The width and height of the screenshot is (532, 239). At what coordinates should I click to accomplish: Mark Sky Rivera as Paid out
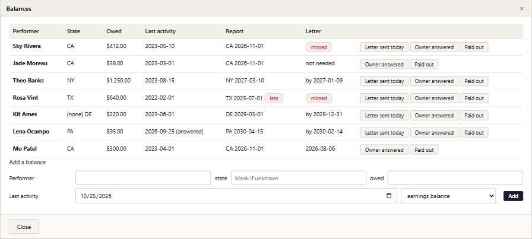click(474, 47)
